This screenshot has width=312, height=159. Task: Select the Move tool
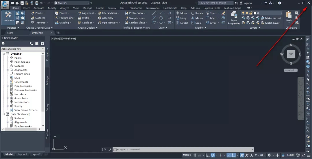(x=181, y=13)
